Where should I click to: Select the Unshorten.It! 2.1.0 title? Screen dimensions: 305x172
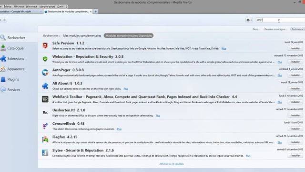(x=69, y=110)
